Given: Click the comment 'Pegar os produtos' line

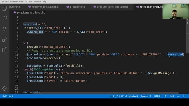Looking at the screenshot, I should tap(59, 51).
